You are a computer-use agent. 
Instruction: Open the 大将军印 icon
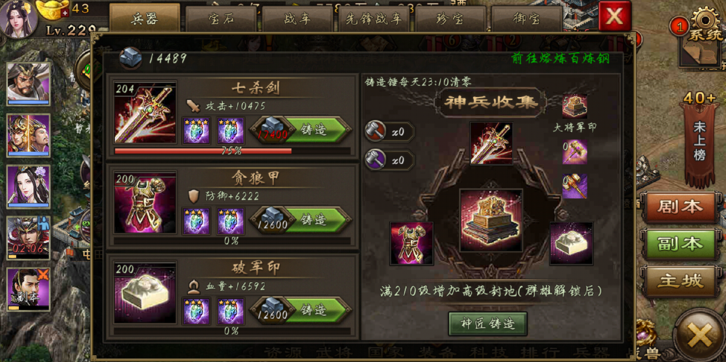tap(574, 106)
